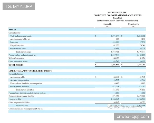Click the Accounts payable row label

(x=17, y=77)
